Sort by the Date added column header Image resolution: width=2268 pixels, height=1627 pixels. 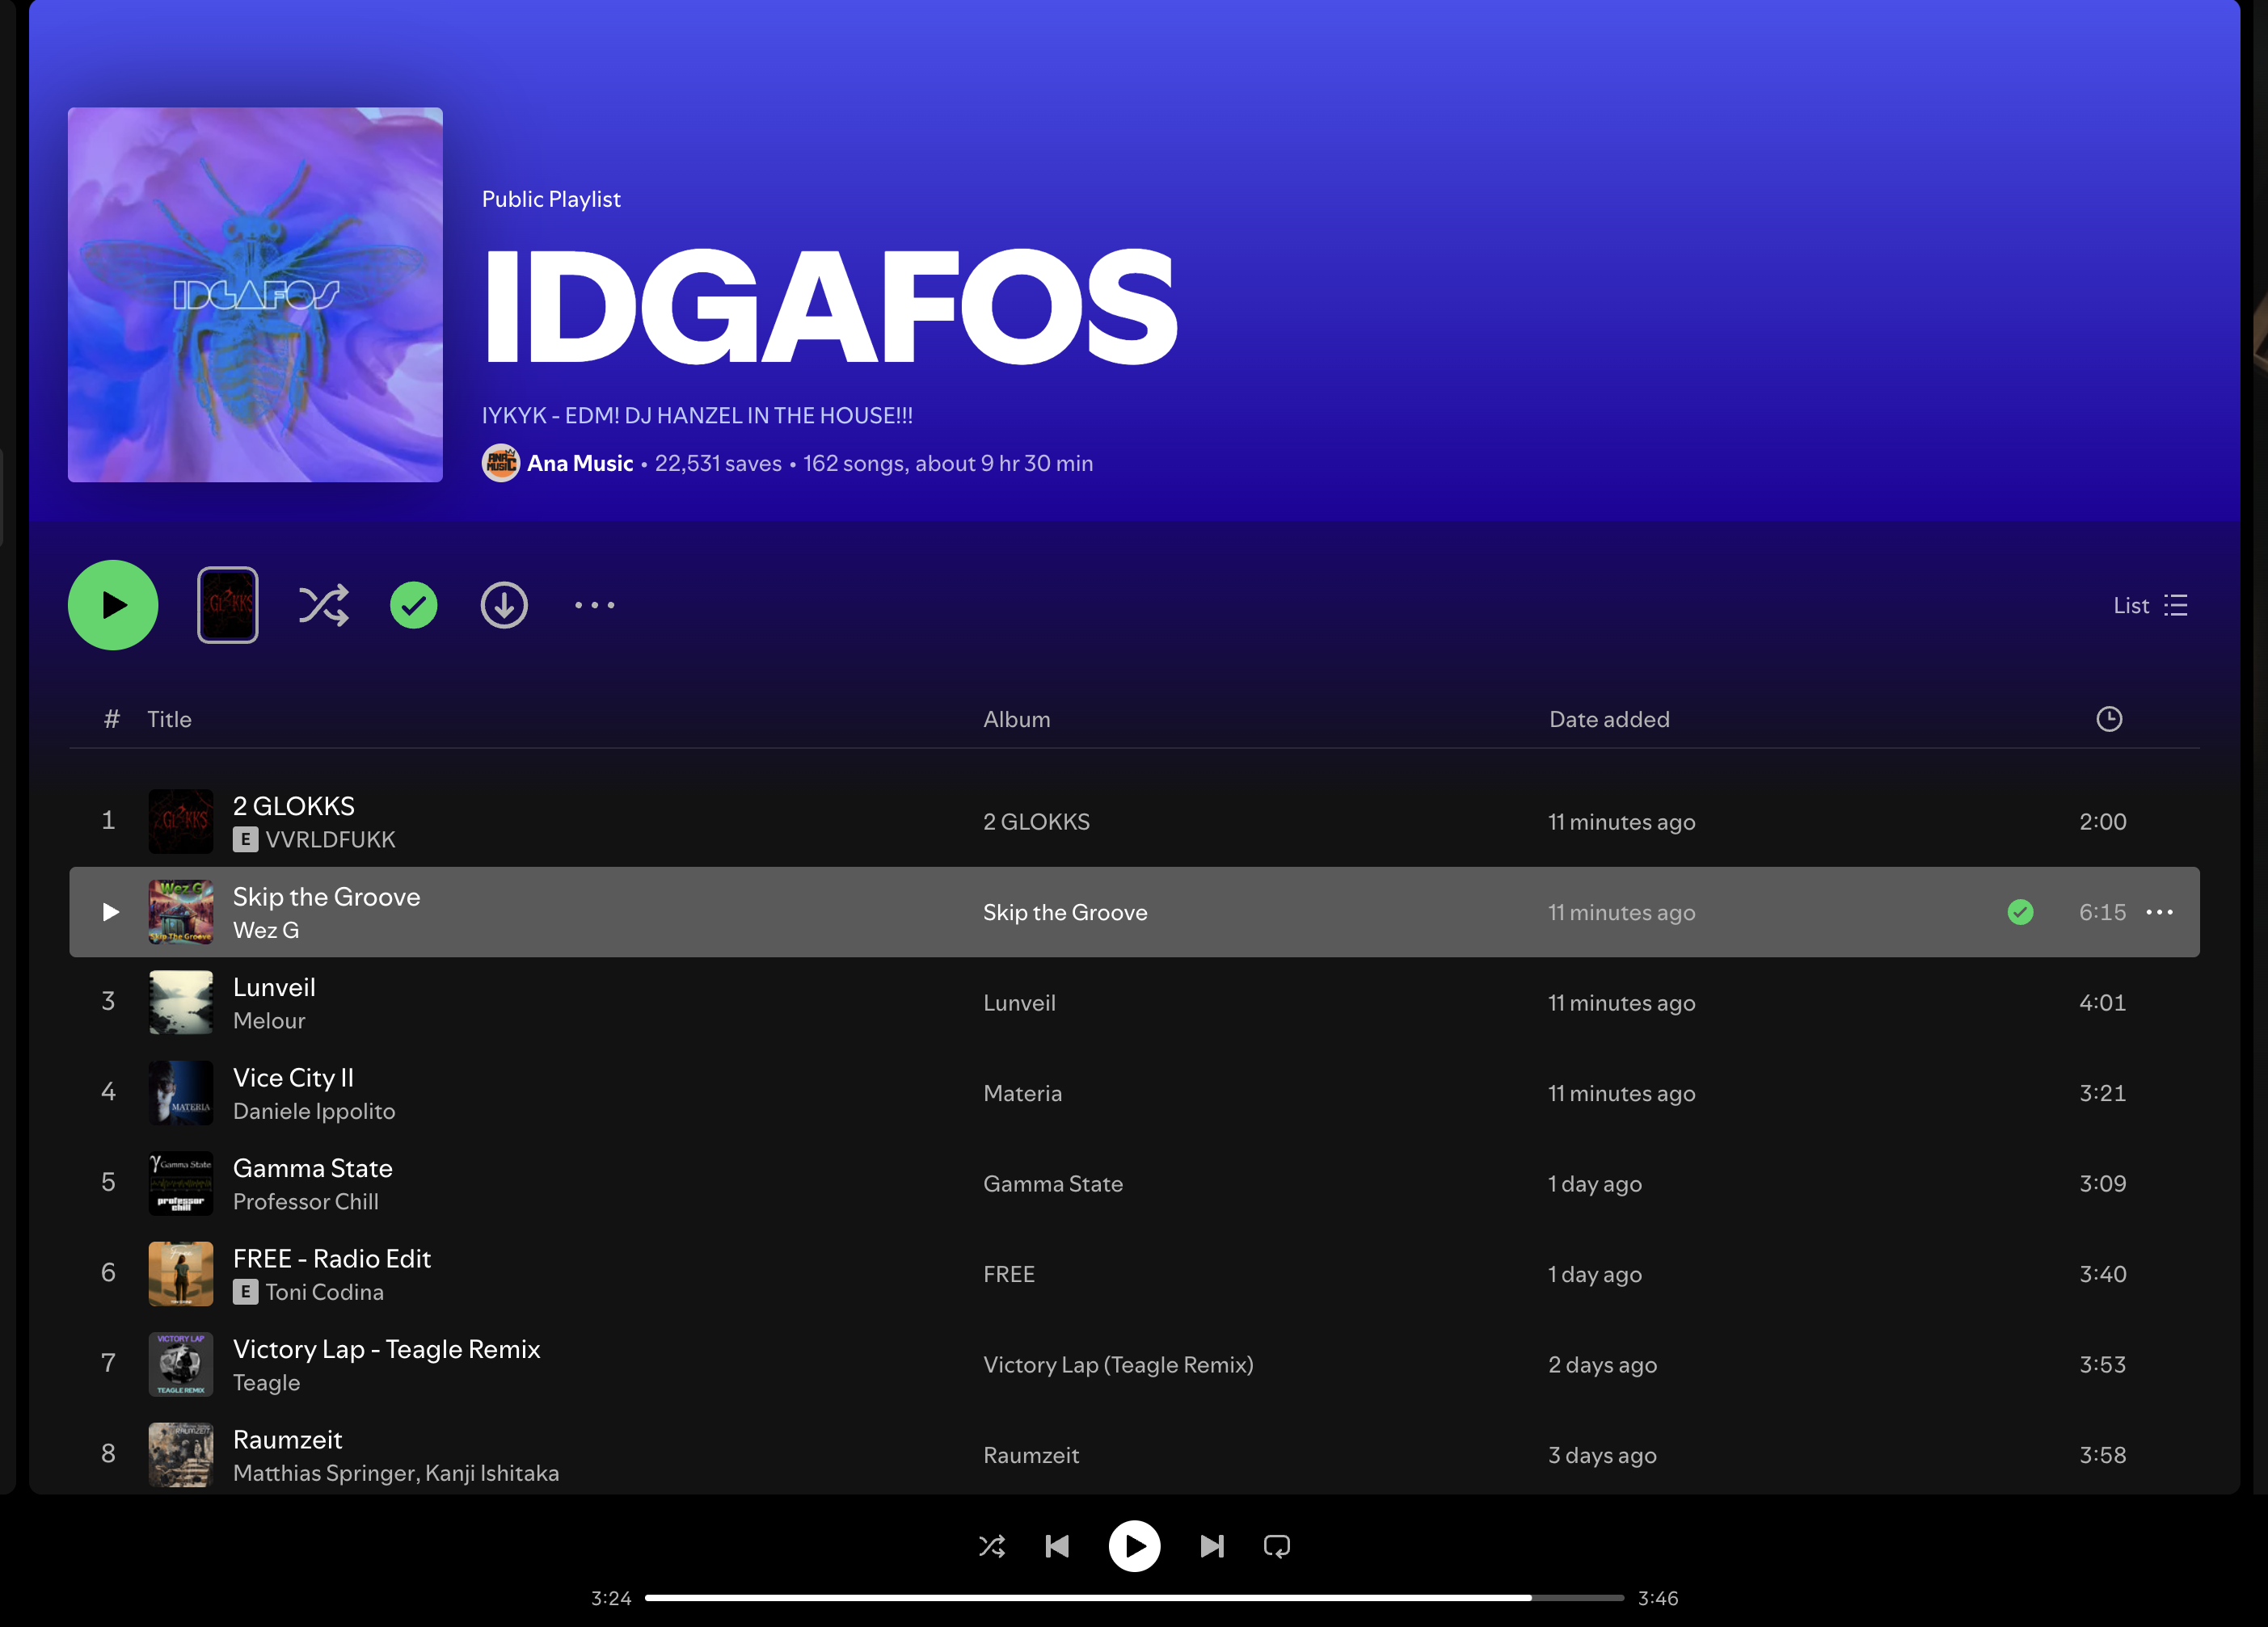tap(1608, 720)
